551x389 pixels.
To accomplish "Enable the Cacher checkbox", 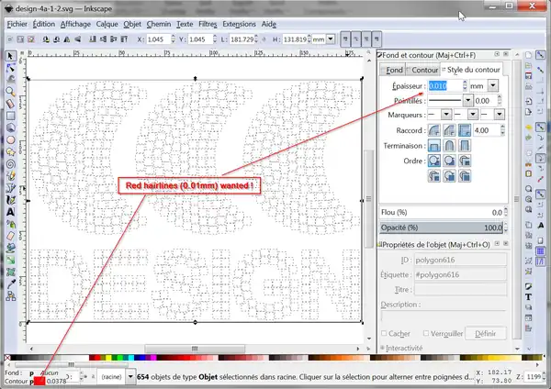I will click(x=383, y=334).
